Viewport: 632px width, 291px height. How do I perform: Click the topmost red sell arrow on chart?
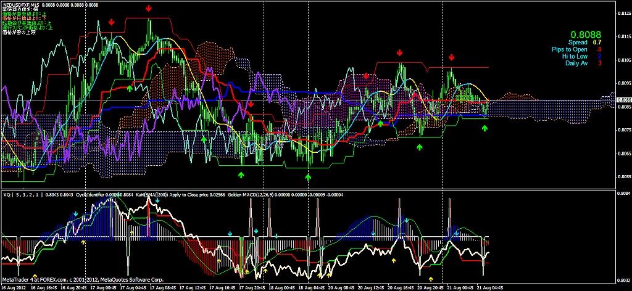[149, 9]
